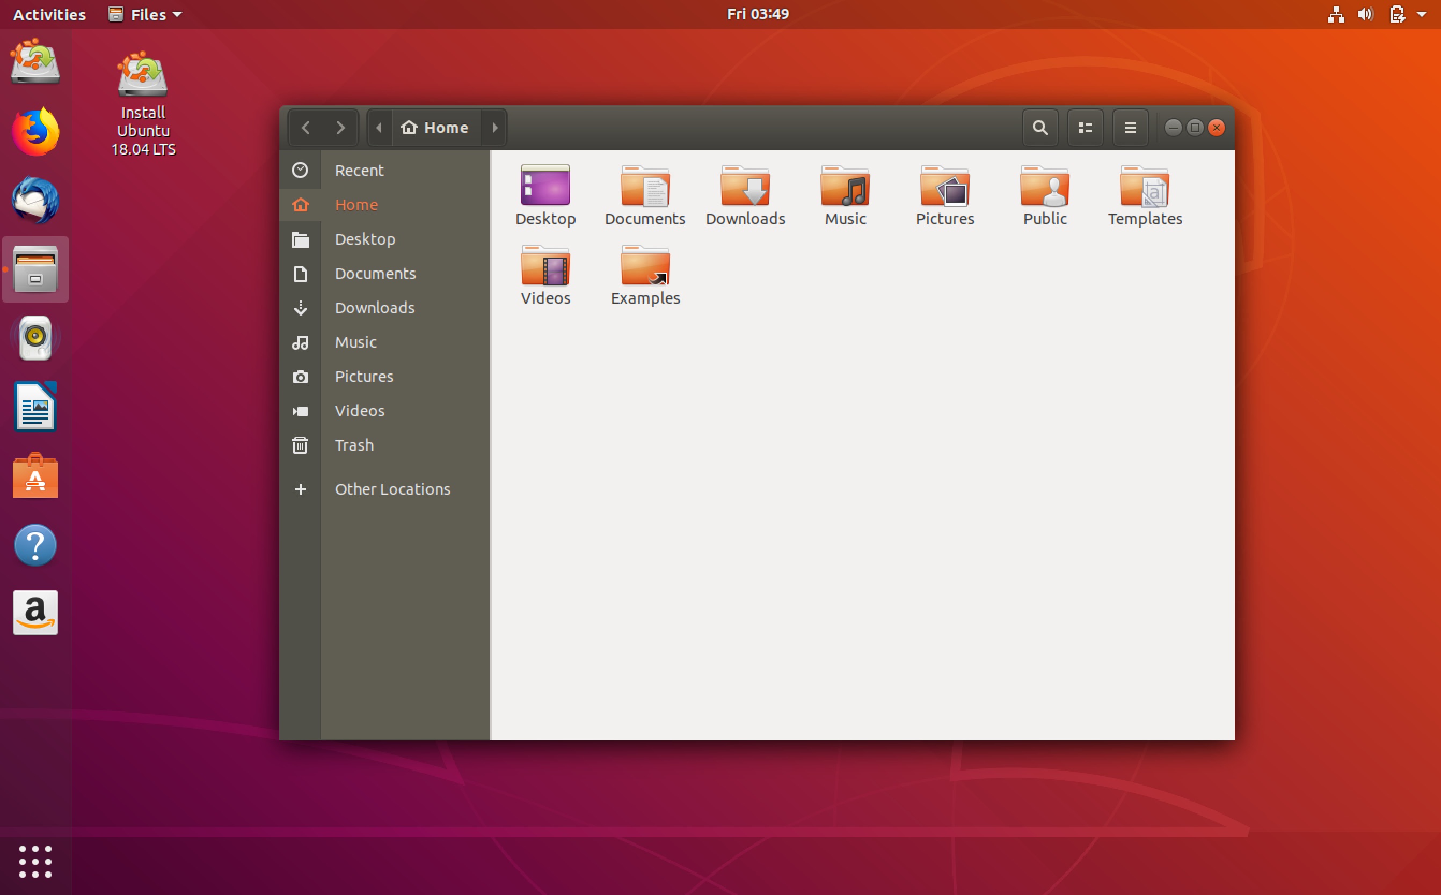
Task: Select Trash in the sidebar
Action: [353, 445]
